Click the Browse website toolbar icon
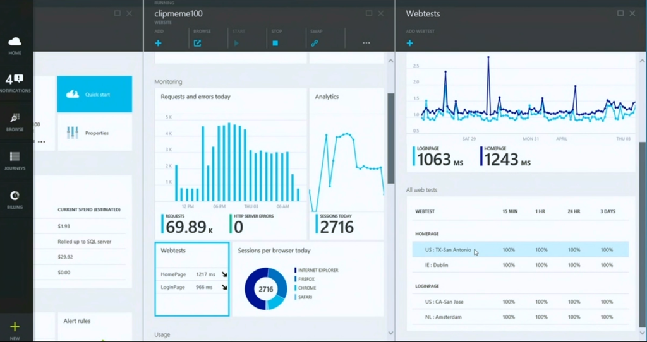647x342 pixels. [x=197, y=43]
